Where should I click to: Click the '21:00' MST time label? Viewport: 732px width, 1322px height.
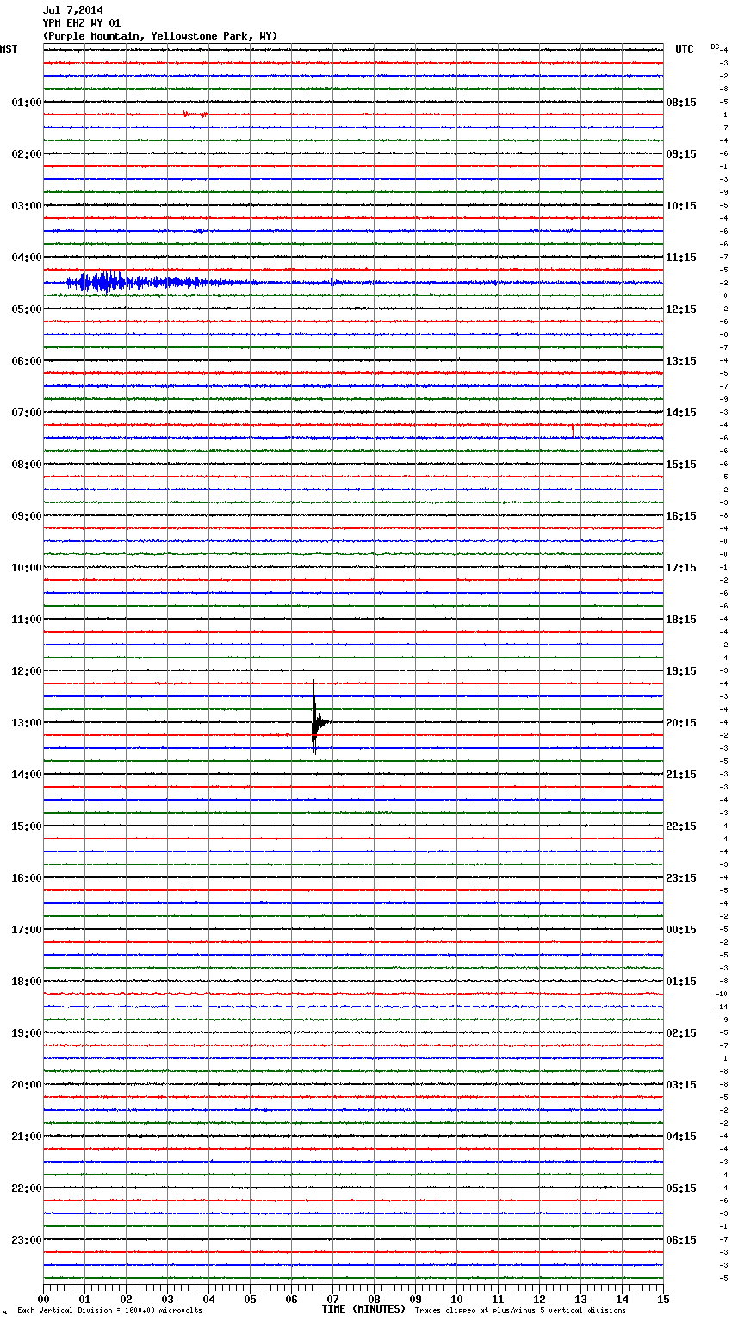26,1137
